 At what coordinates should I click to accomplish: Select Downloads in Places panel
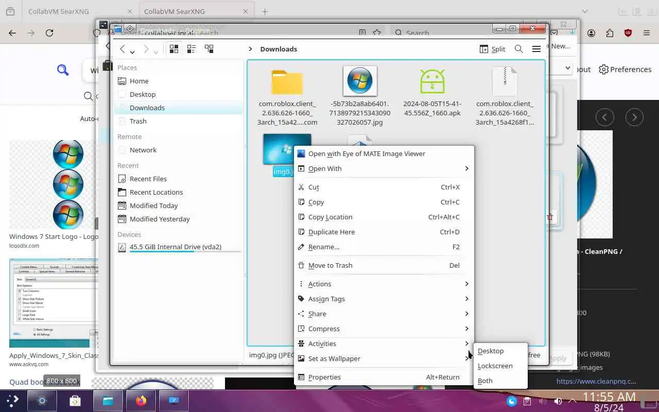click(178, 108)
